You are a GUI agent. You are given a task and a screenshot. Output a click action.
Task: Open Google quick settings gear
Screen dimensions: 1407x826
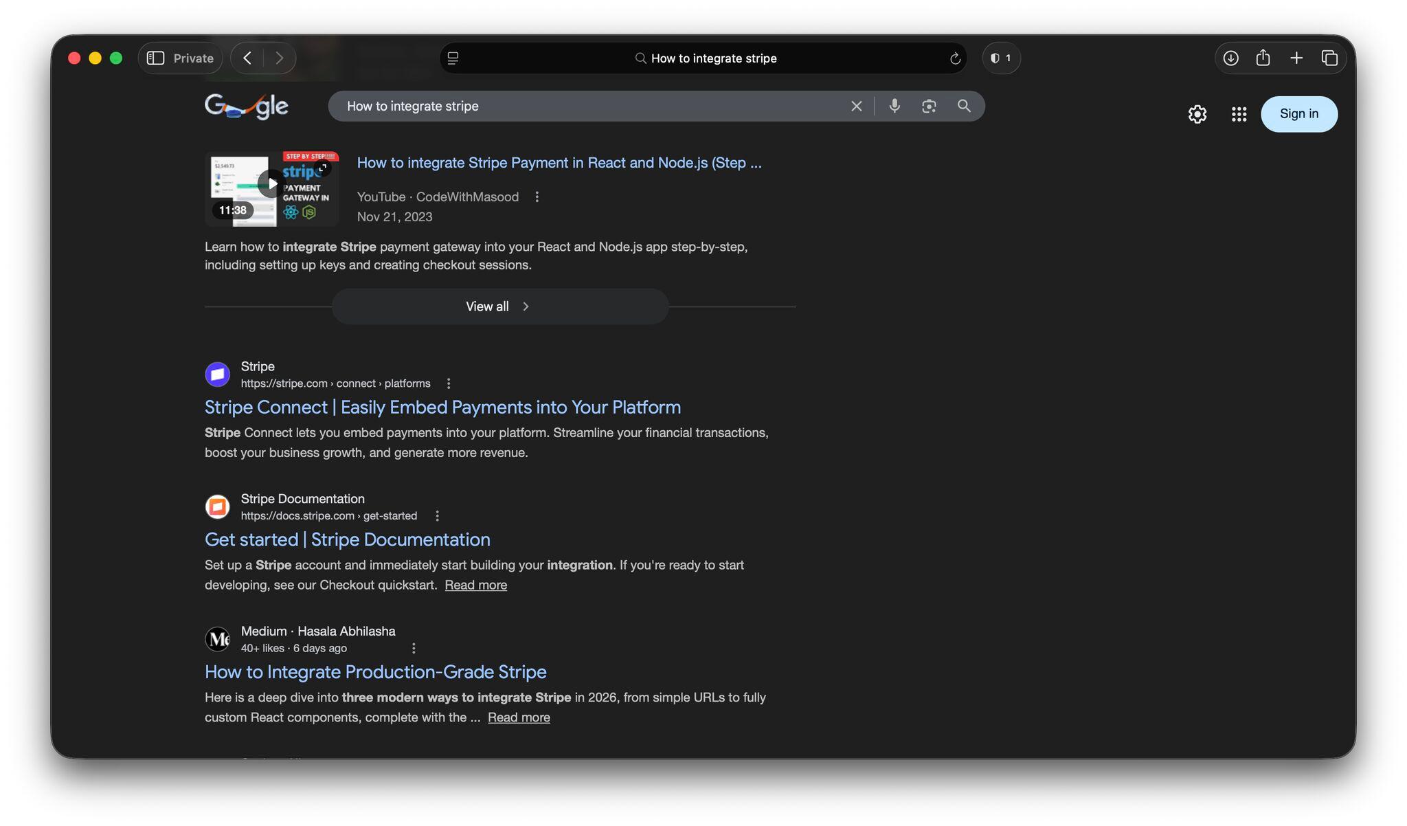pyautogui.click(x=1197, y=114)
